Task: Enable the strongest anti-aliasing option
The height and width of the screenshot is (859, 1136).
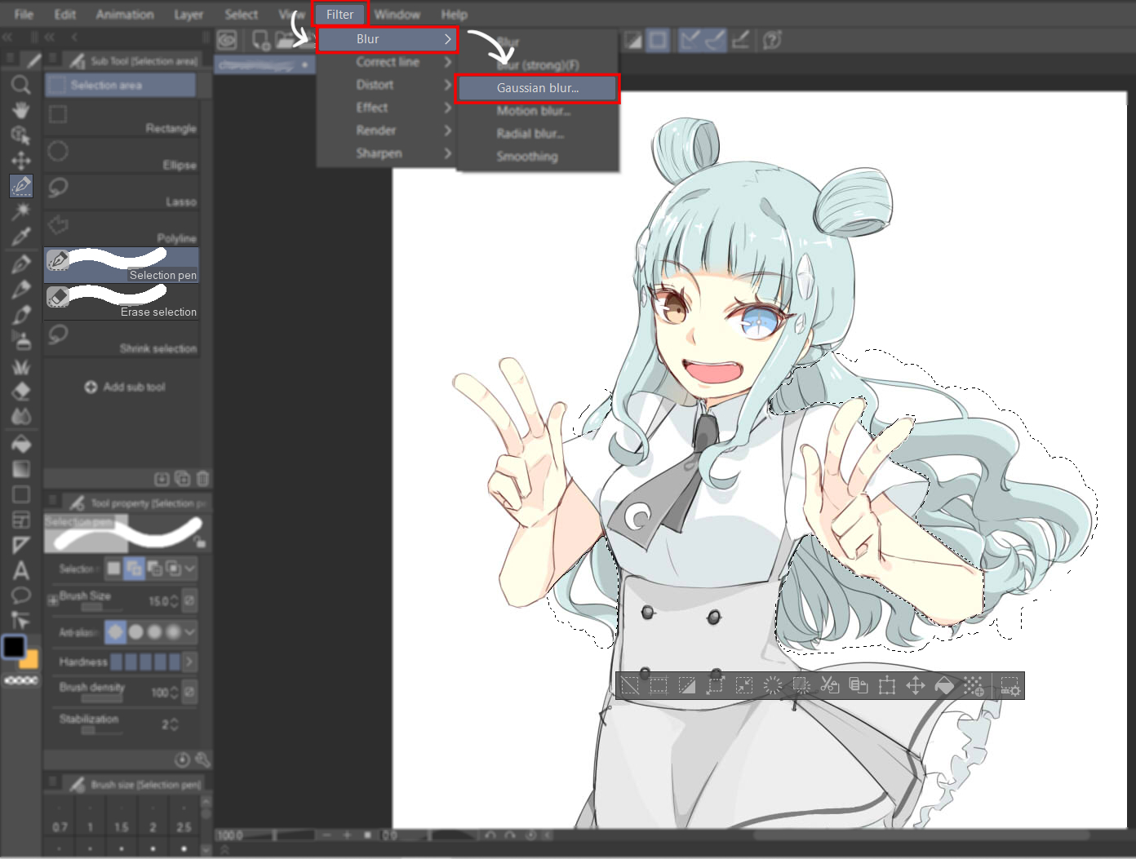Action: 173,631
